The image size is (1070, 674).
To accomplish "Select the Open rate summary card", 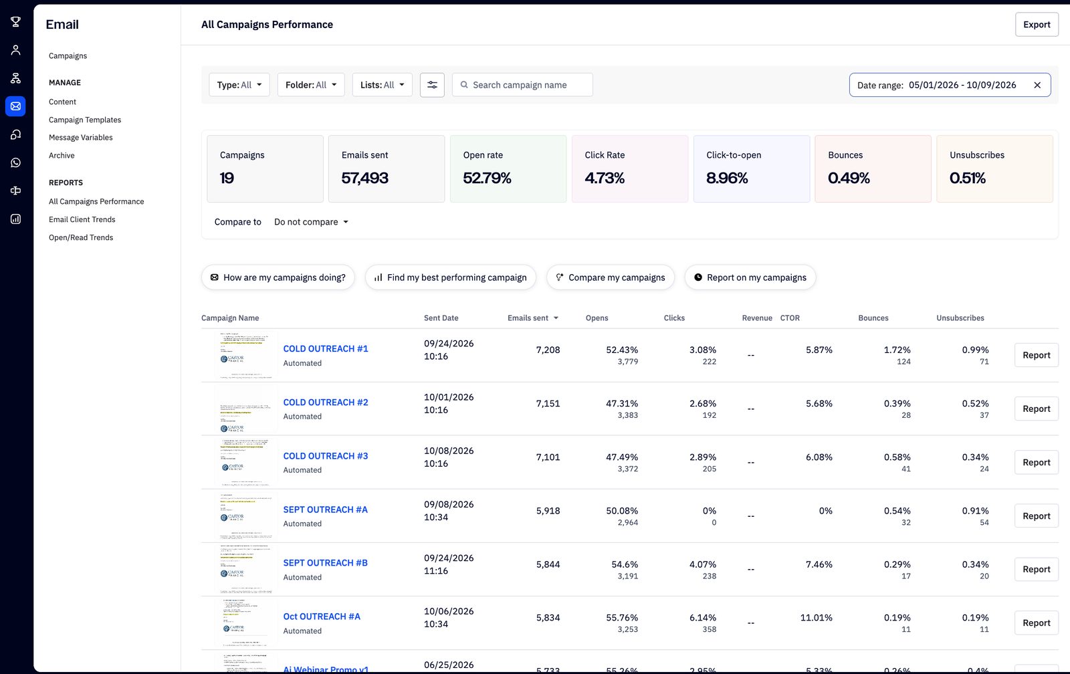I will pos(508,169).
